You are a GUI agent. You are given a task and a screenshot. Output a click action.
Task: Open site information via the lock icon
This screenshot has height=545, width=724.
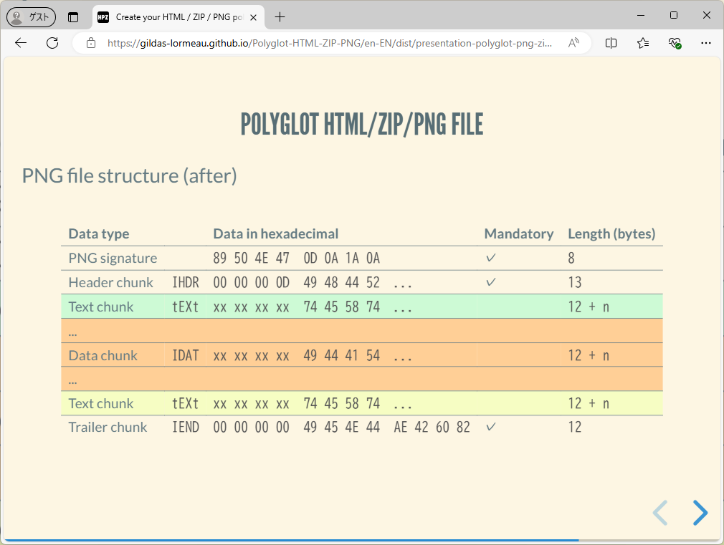point(90,43)
